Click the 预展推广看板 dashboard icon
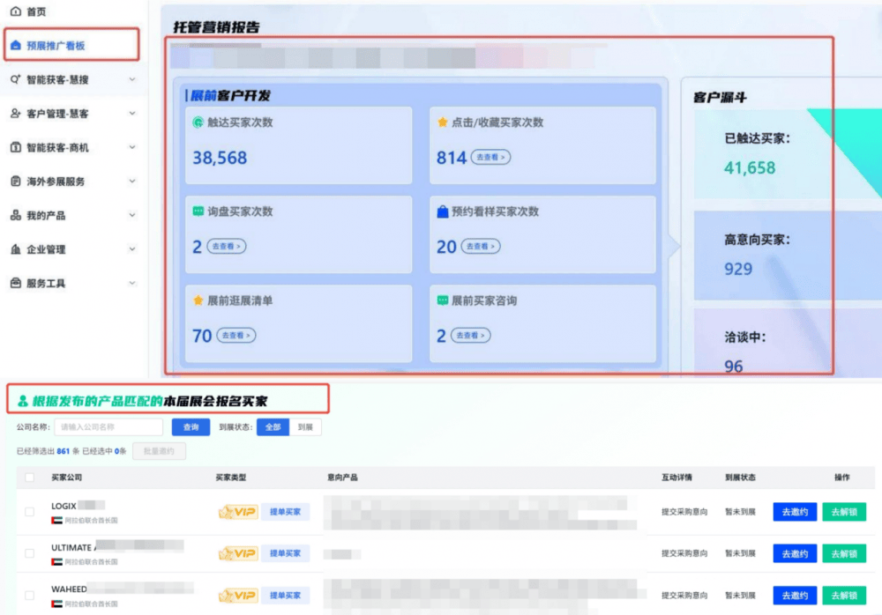Image resolution: width=882 pixels, height=615 pixels. pos(15,46)
